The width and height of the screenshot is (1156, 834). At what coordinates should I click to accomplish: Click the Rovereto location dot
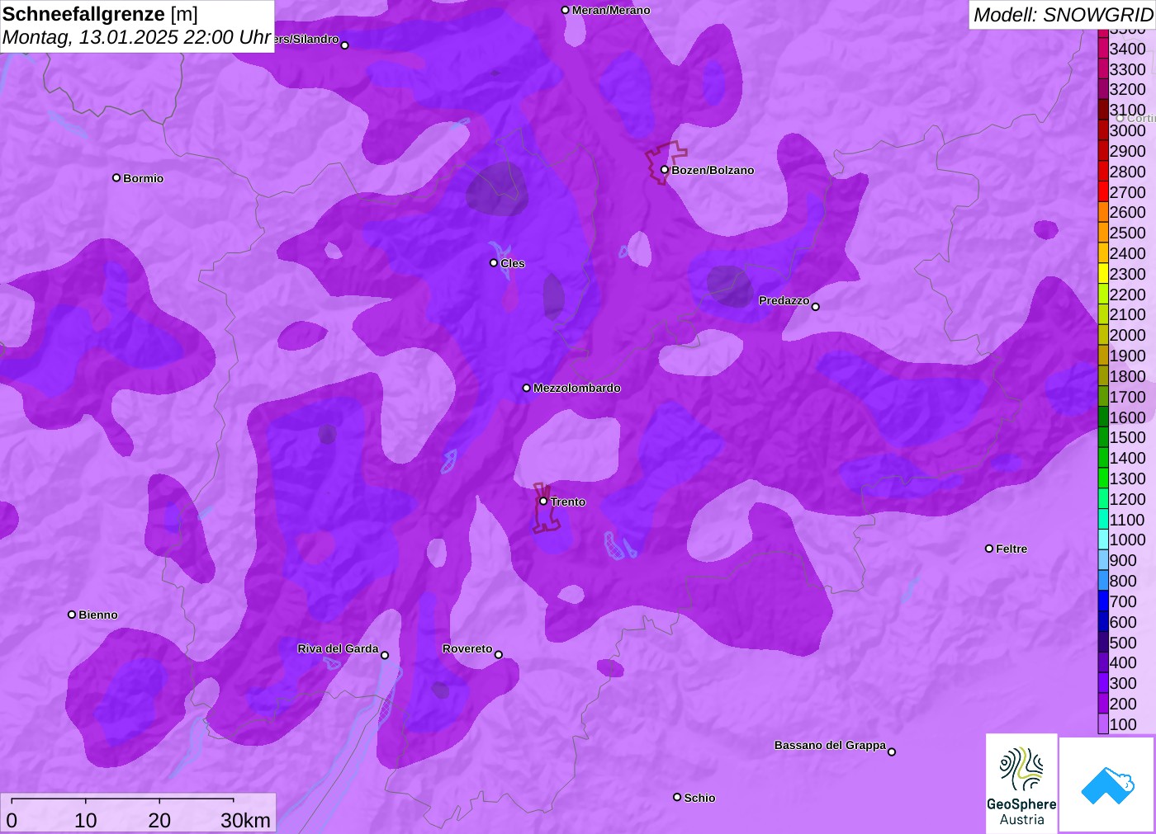coord(499,655)
